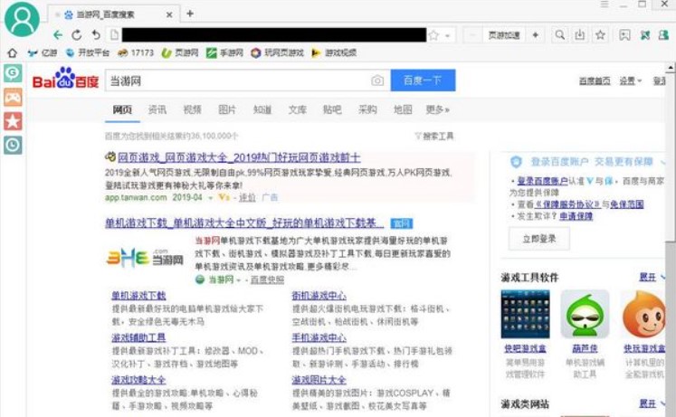Click the 百度一下 search button
676x417 pixels.
coord(423,81)
